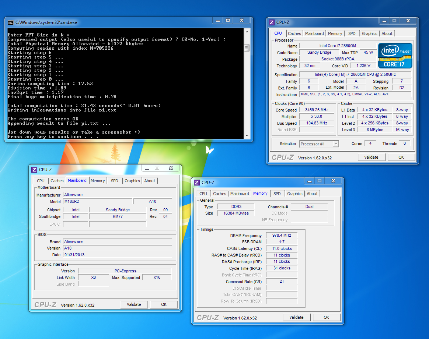Click the Southbridge HM77 value
This screenshot has height=339, width=429.
pyautogui.click(x=118, y=217)
